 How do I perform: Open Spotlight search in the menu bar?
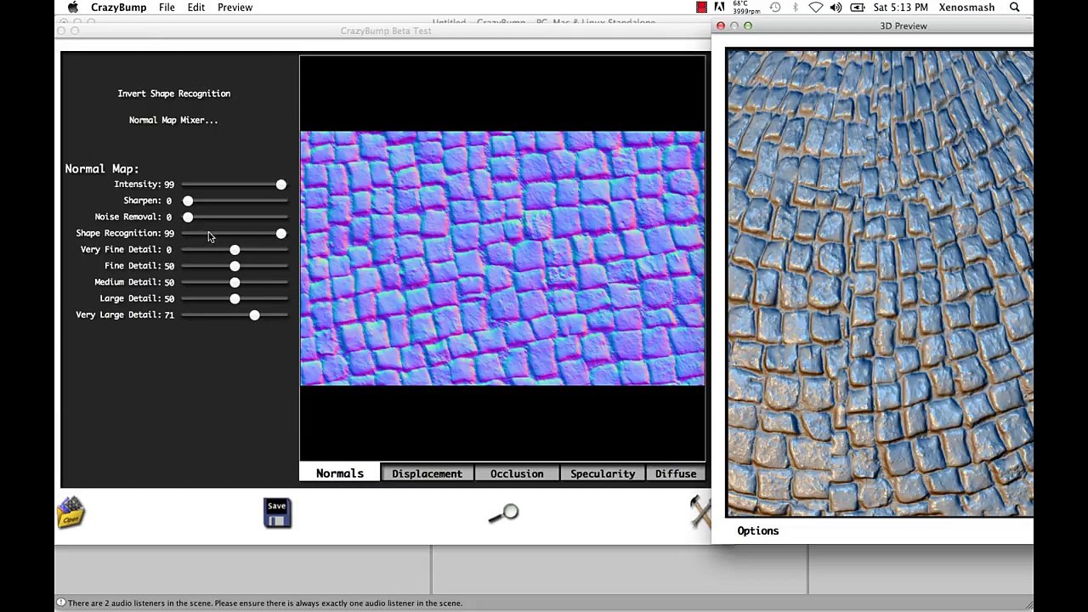pos(1014,7)
